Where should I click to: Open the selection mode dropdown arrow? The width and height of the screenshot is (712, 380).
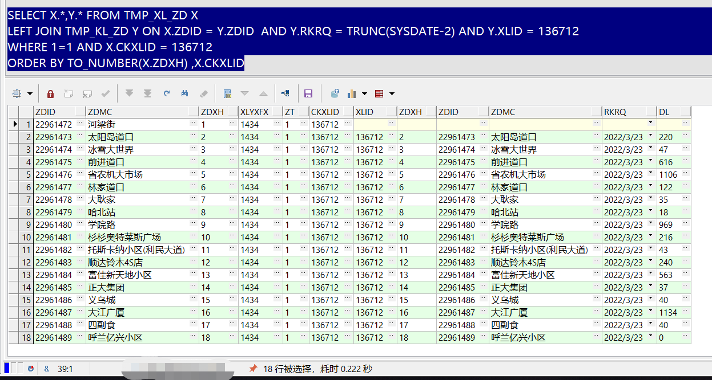[x=30, y=93]
